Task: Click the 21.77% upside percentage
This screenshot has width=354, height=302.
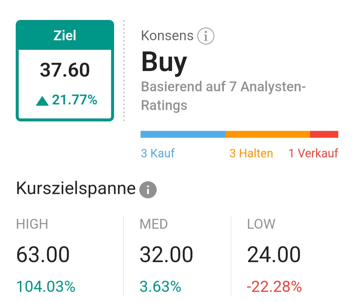Action: pyautogui.click(x=74, y=100)
